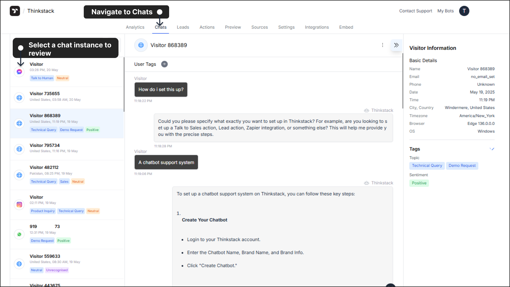
Task: Click the 'How do i set this up?' message
Action: (x=161, y=89)
